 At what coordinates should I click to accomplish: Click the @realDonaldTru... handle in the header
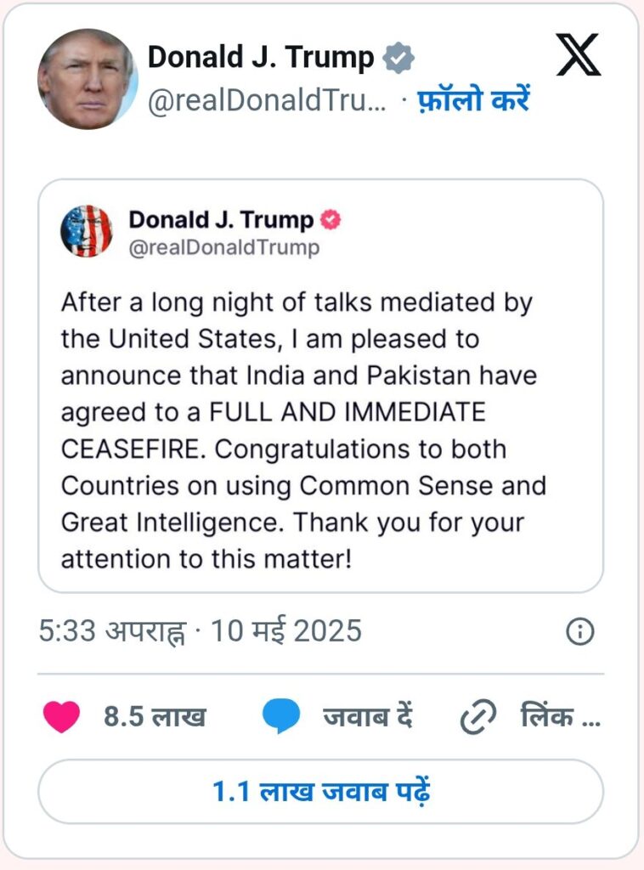click(267, 101)
